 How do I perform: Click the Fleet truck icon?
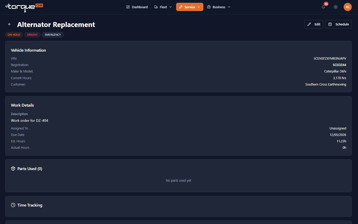[x=156, y=7]
